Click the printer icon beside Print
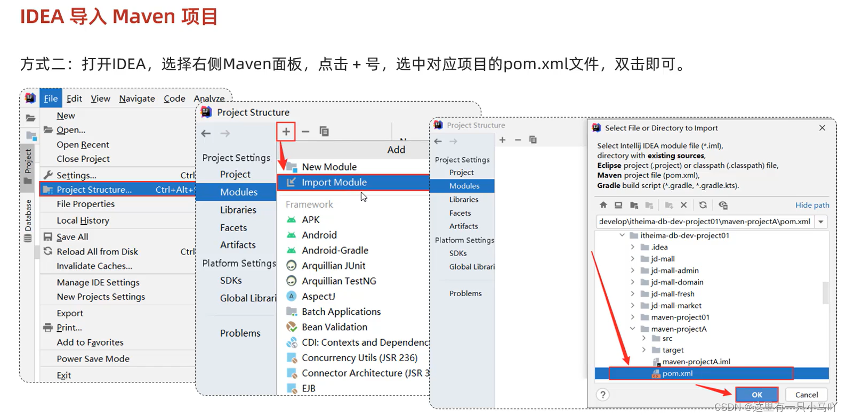 click(48, 328)
